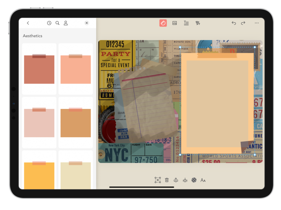Open recent stickers clock icon
This screenshot has height=210, width=281.
click(49, 23)
